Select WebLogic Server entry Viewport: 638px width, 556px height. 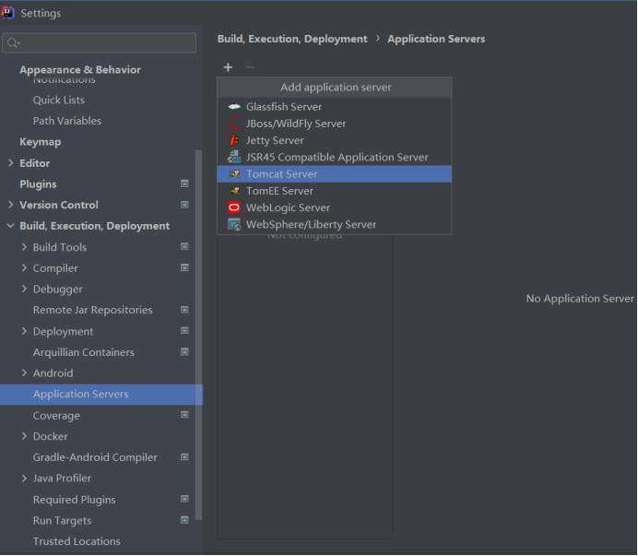[334, 207]
